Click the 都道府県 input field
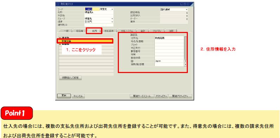This screenshot has width=280, height=138. (x=169, y=58)
